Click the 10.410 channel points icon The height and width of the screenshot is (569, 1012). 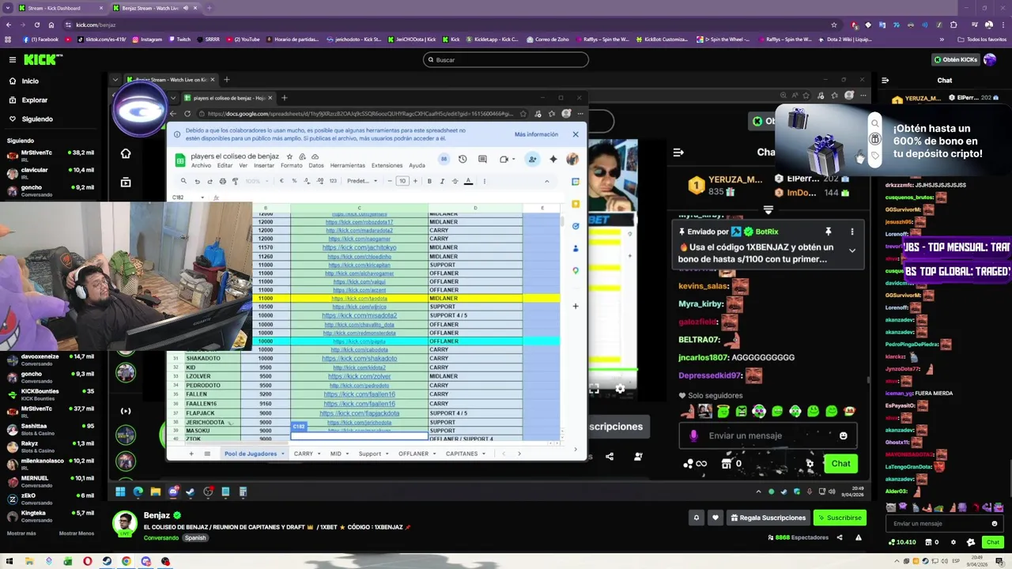pos(901,542)
